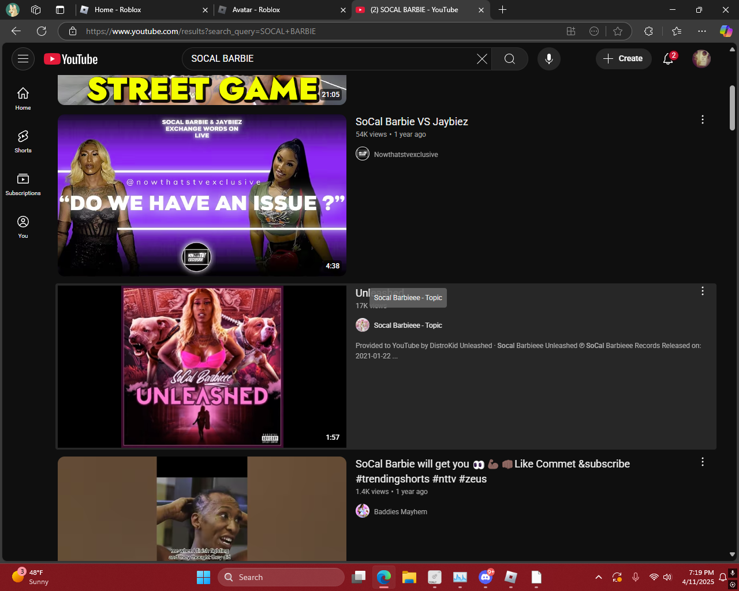Click the Windows taskbar Search box
The width and height of the screenshot is (739, 591).
pyautogui.click(x=281, y=577)
